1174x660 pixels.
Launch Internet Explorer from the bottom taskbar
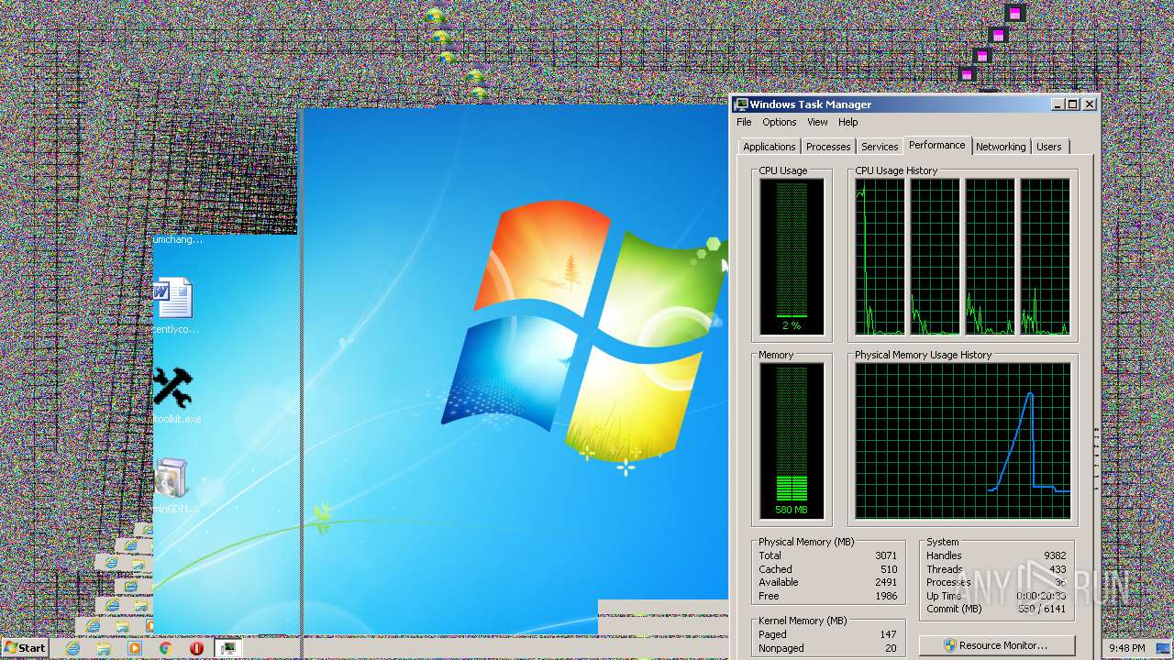tap(72, 648)
